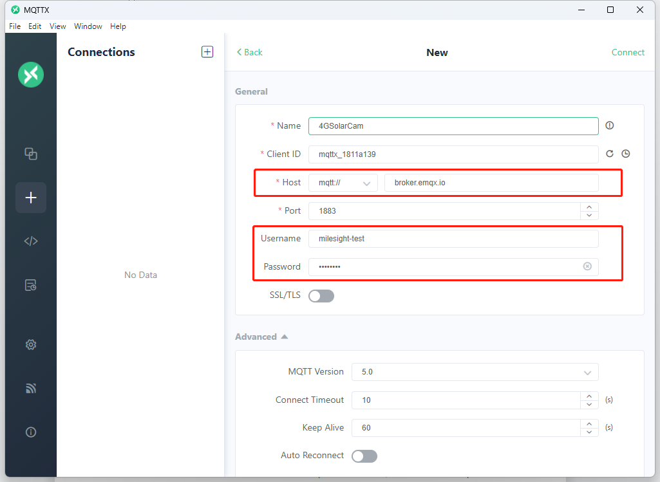
Task: Enable the Auto Reconnect switch
Action: point(364,456)
